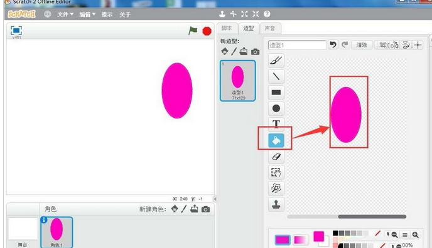
Task: Open the 关于 about menu
Action: [125, 14]
